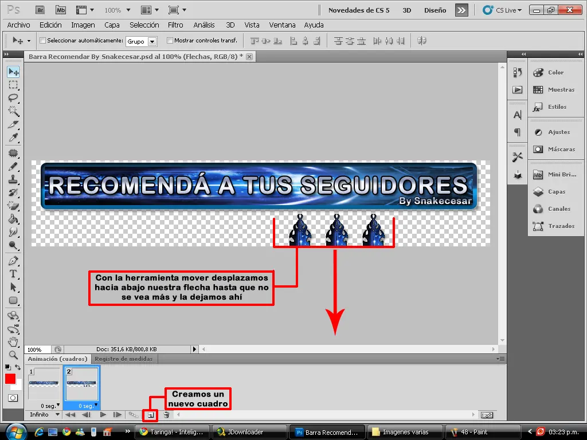The width and height of the screenshot is (587, 440).
Task: Delete selected animation frame with trash icon
Action: pos(166,415)
